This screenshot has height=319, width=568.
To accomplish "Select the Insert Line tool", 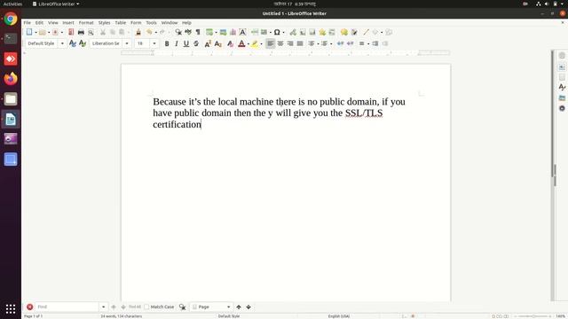I will tap(366, 32).
